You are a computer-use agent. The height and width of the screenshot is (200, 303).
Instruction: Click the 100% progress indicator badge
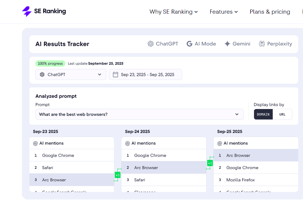tap(50, 63)
